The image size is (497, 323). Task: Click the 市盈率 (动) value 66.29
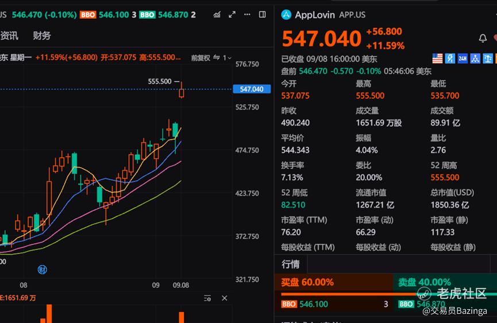365,232
